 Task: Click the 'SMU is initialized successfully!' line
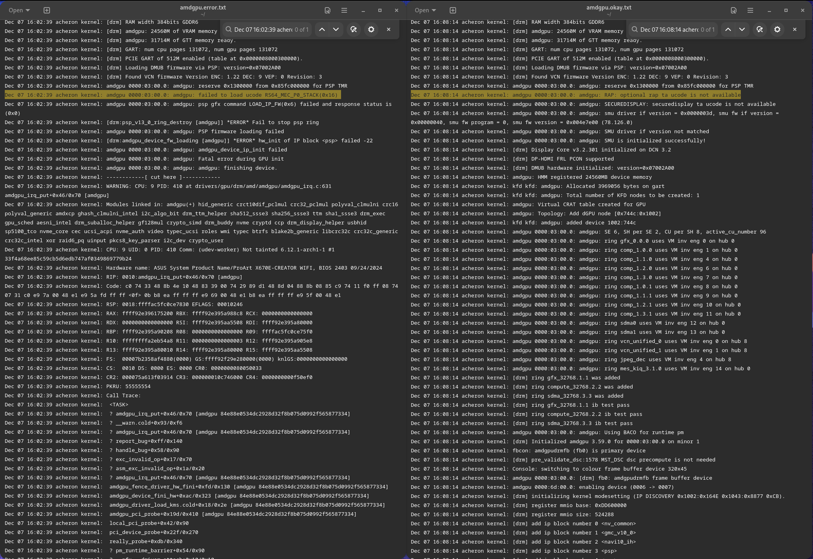coord(558,141)
